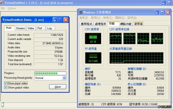Switch to the 處理程序 tab
173x109 pixels.
[x=100, y=24]
